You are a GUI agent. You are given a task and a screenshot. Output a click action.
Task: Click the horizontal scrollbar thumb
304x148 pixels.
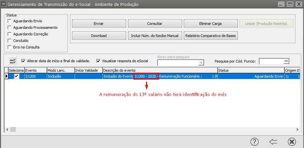13,129
